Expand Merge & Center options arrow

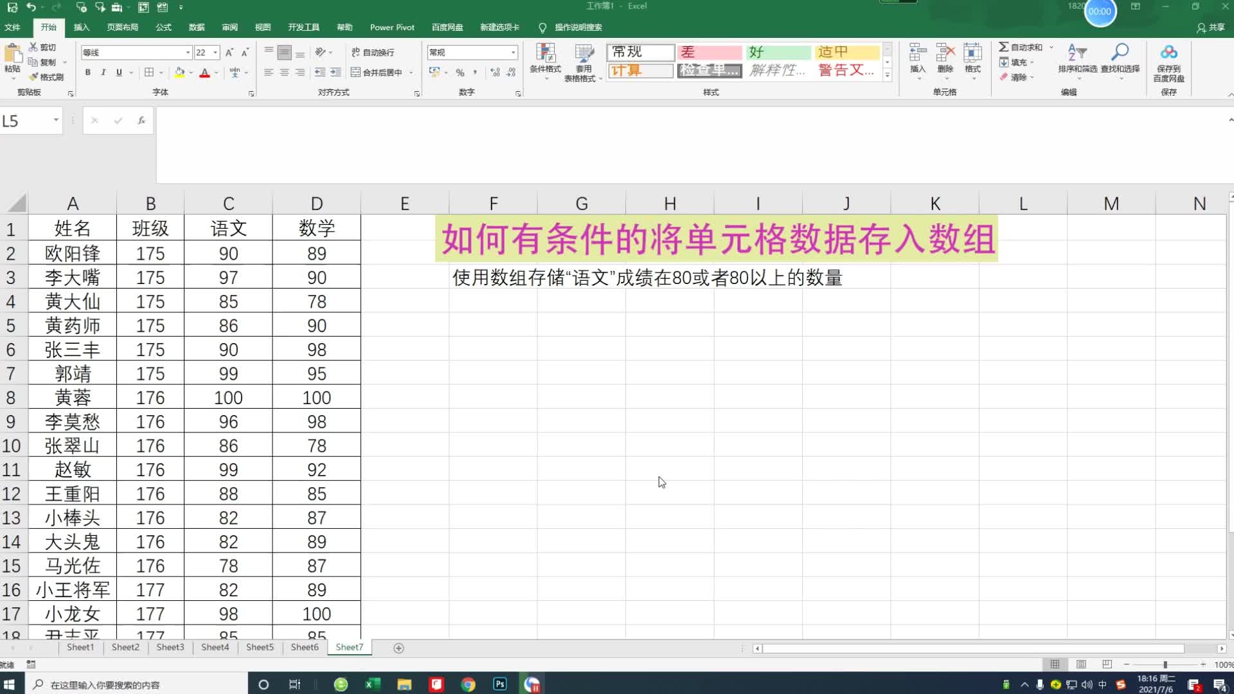tap(411, 73)
